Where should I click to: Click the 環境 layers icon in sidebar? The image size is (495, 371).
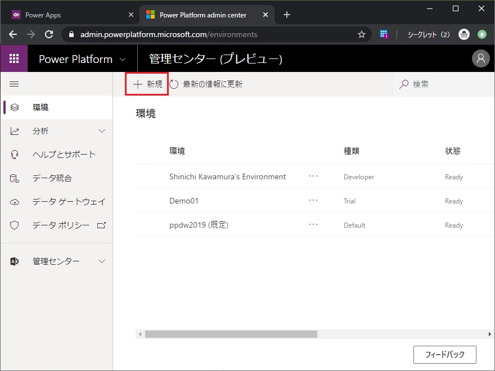[x=15, y=107]
